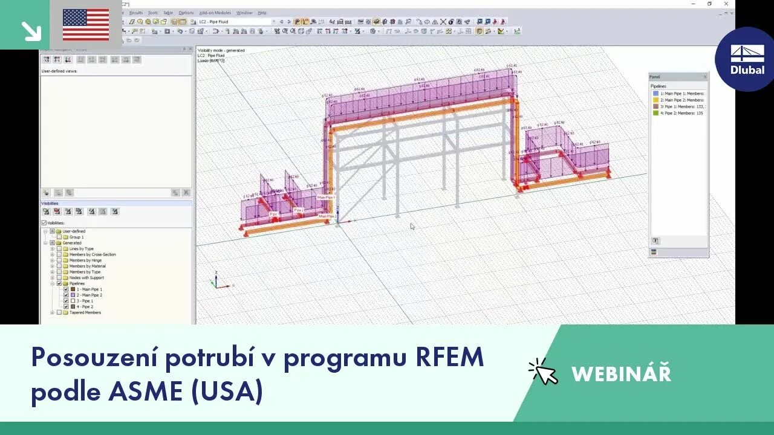Screen dimensions: 774x435
Task: Expand the Tapered Members node
Action: tap(53, 313)
